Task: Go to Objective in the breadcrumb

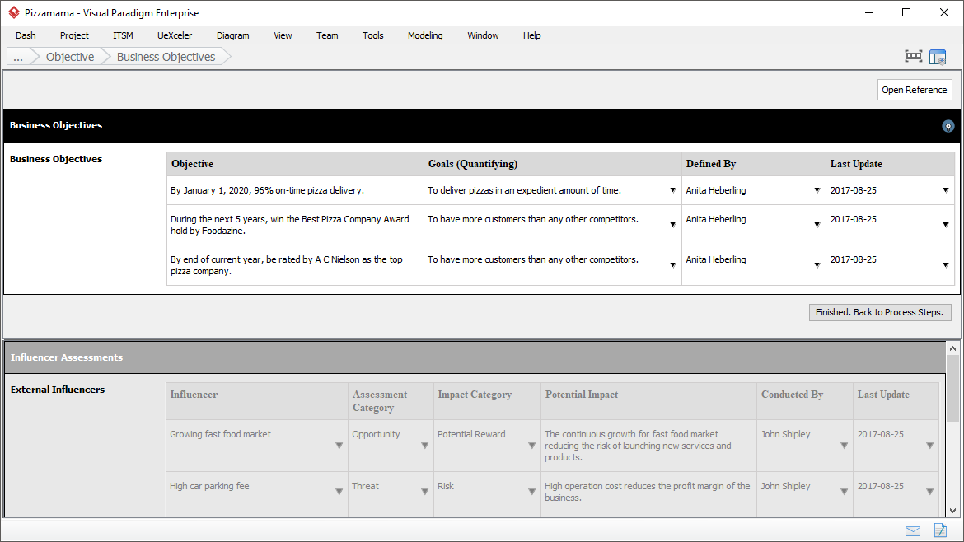Action: 70,57
